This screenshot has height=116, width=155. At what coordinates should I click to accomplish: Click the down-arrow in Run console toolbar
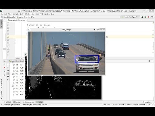pos(8,67)
